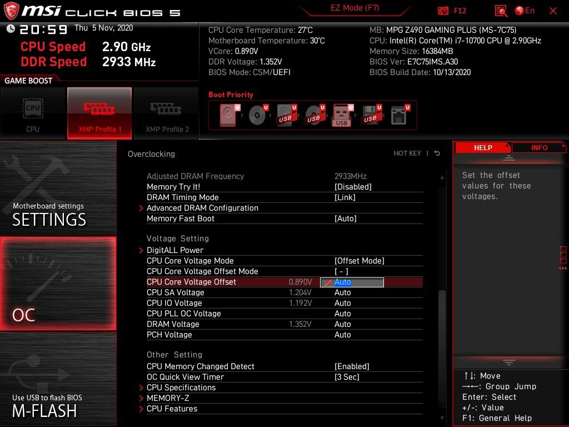Click the Boot Priority label
Viewport: 569px width, 427px height.
click(231, 95)
